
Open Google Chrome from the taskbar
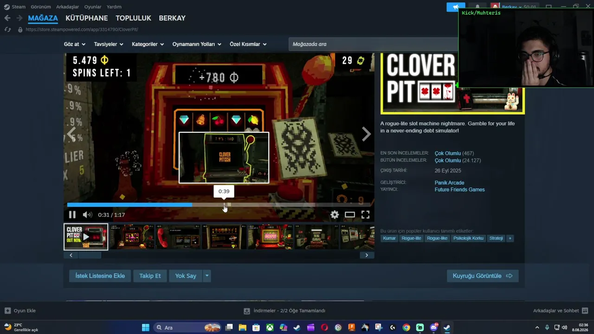point(406,328)
